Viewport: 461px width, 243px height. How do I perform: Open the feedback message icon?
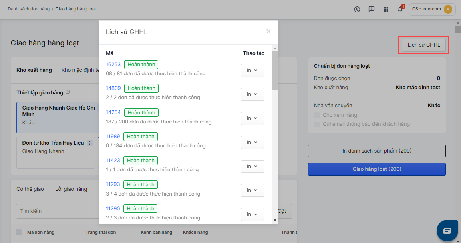tap(372, 9)
